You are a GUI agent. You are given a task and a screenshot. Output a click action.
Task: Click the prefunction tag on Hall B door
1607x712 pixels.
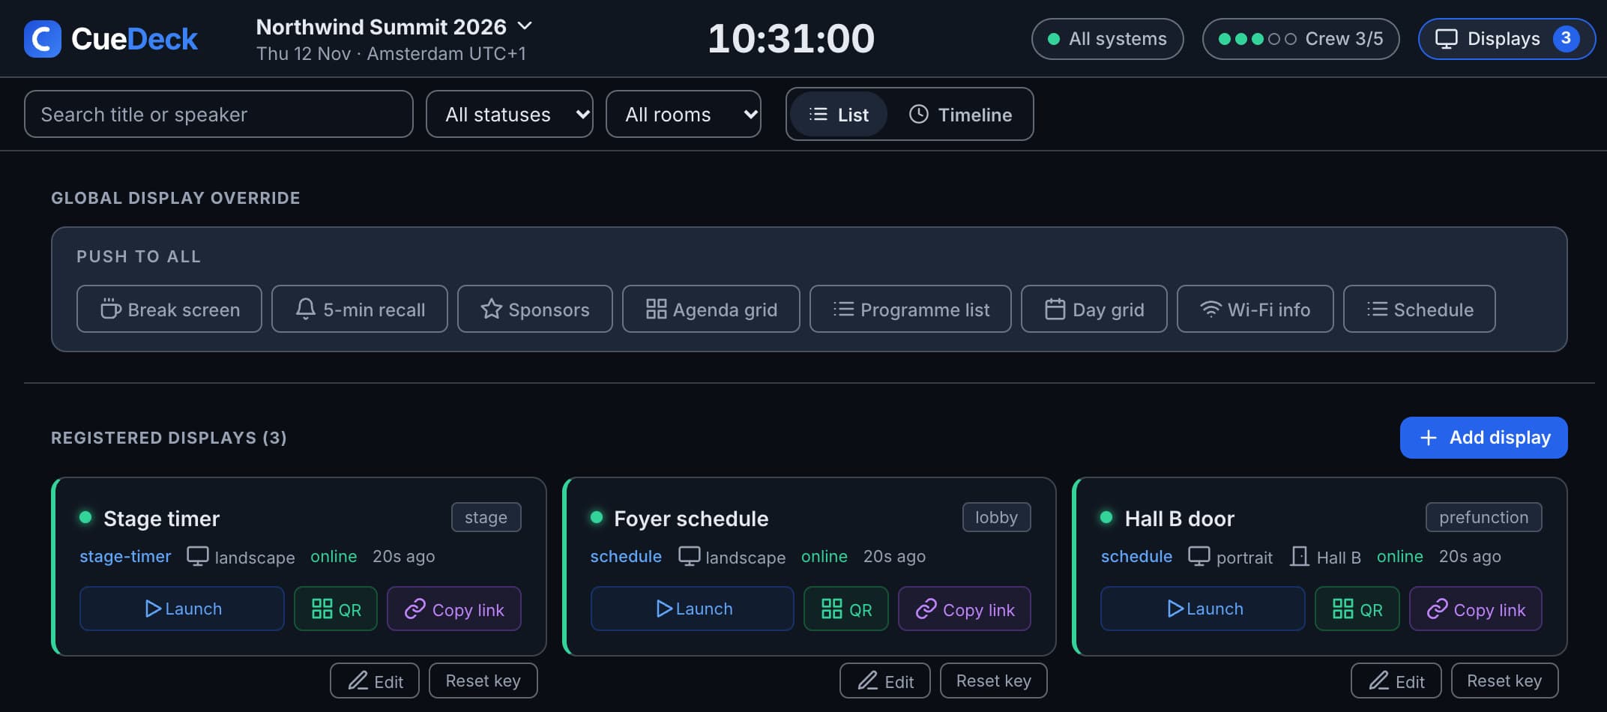tap(1484, 517)
